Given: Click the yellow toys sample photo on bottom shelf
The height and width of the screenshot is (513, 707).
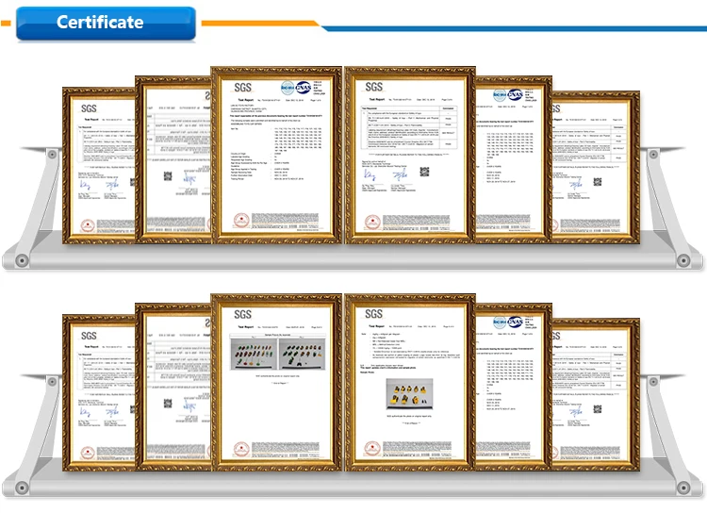Looking at the screenshot, I should click(x=409, y=393).
